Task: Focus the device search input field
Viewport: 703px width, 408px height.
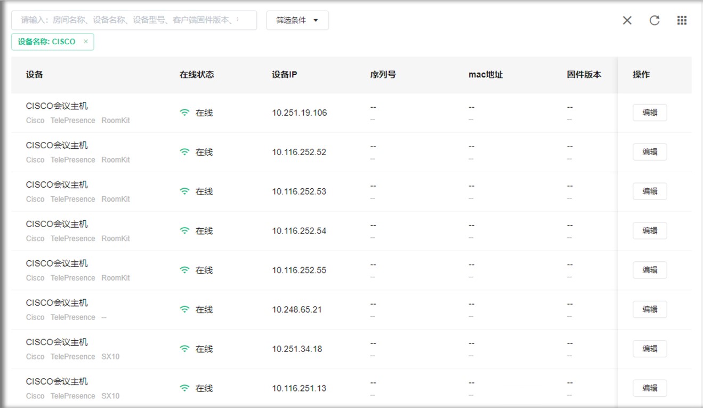Action: click(x=134, y=20)
